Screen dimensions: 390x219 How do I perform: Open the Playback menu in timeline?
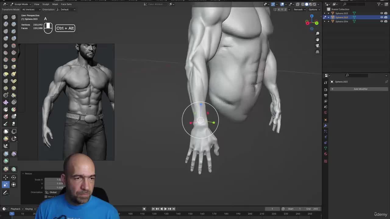[16, 209]
